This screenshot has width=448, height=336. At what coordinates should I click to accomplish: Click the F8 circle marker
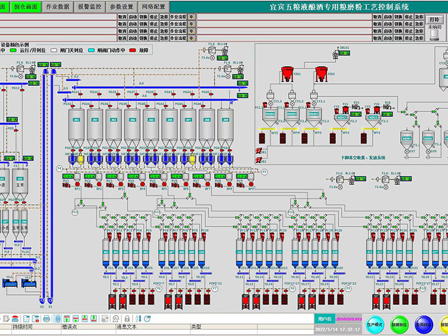click(x=292, y=289)
